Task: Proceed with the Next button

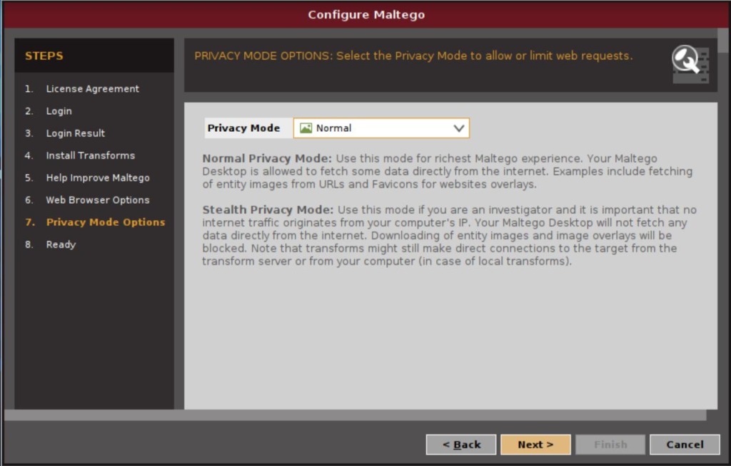Action: tap(535, 445)
